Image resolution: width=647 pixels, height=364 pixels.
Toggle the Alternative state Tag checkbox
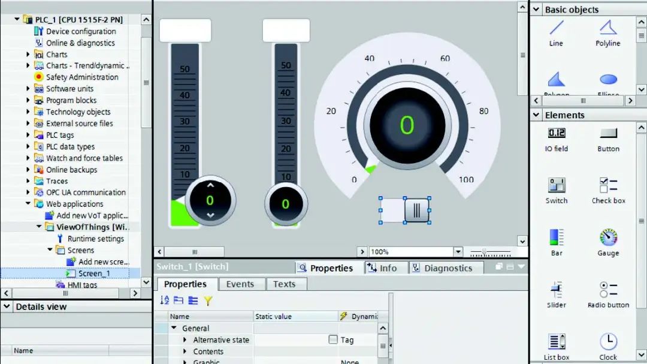(x=333, y=339)
